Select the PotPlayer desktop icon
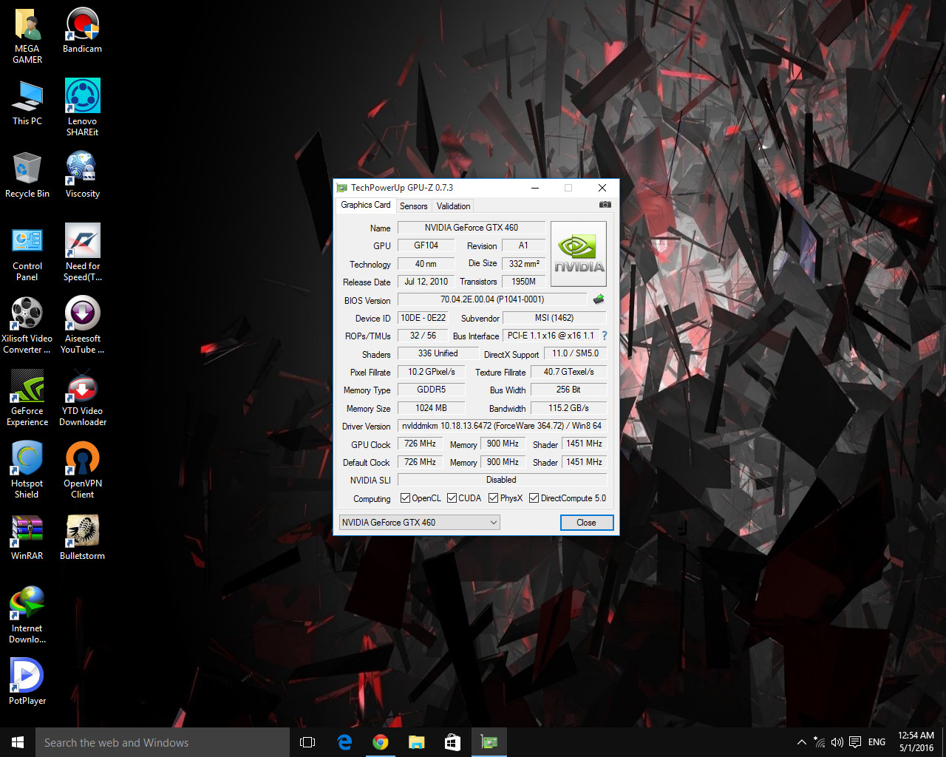This screenshot has width=946, height=757. 27,682
